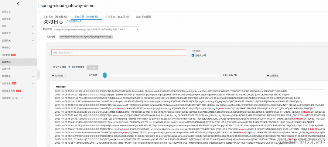Image resolution: width=328 pixels, height=147 pixels.
Task: Select log row 2023-10-09 15:11:49.956
Action: point(190,112)
